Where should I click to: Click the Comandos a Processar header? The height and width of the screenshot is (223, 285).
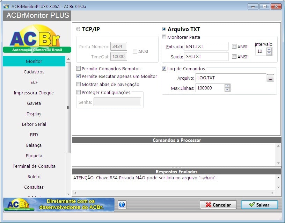tap(176, 140)
